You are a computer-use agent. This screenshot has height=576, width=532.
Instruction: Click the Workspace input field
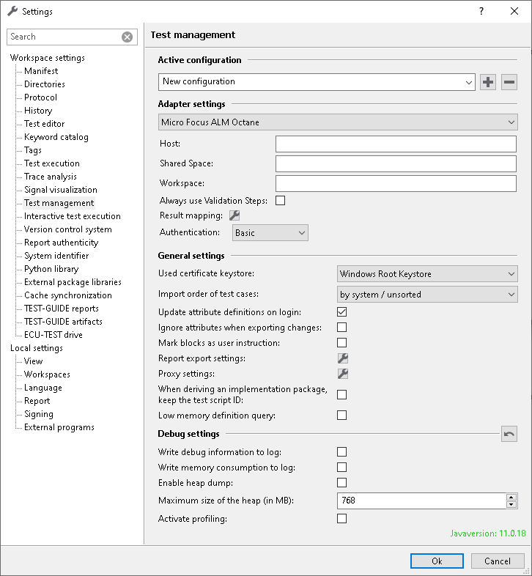(396, 183)
